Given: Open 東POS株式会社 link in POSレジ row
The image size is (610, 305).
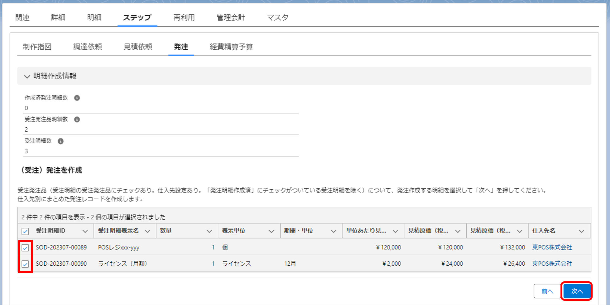Looking at the screenshot, I should click(552, 247).
